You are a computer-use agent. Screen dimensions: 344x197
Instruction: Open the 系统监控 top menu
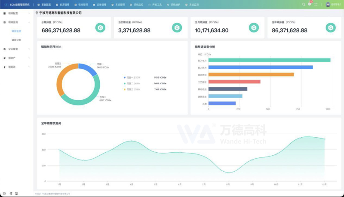pyautogui.click(x=136, y=5)
